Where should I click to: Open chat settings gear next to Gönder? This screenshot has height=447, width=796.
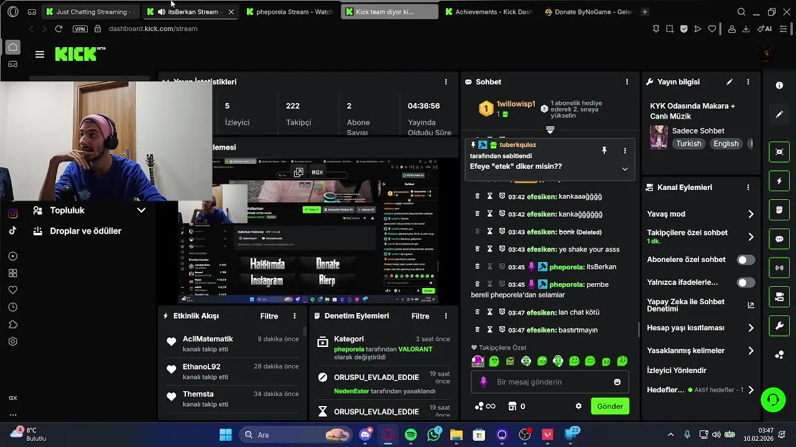(x=578, y=406)
